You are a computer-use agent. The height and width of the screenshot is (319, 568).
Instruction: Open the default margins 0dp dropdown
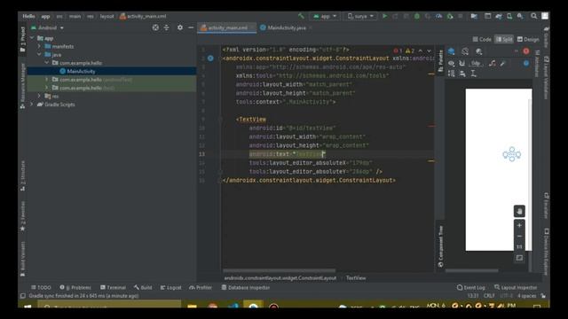click(476, 63)
